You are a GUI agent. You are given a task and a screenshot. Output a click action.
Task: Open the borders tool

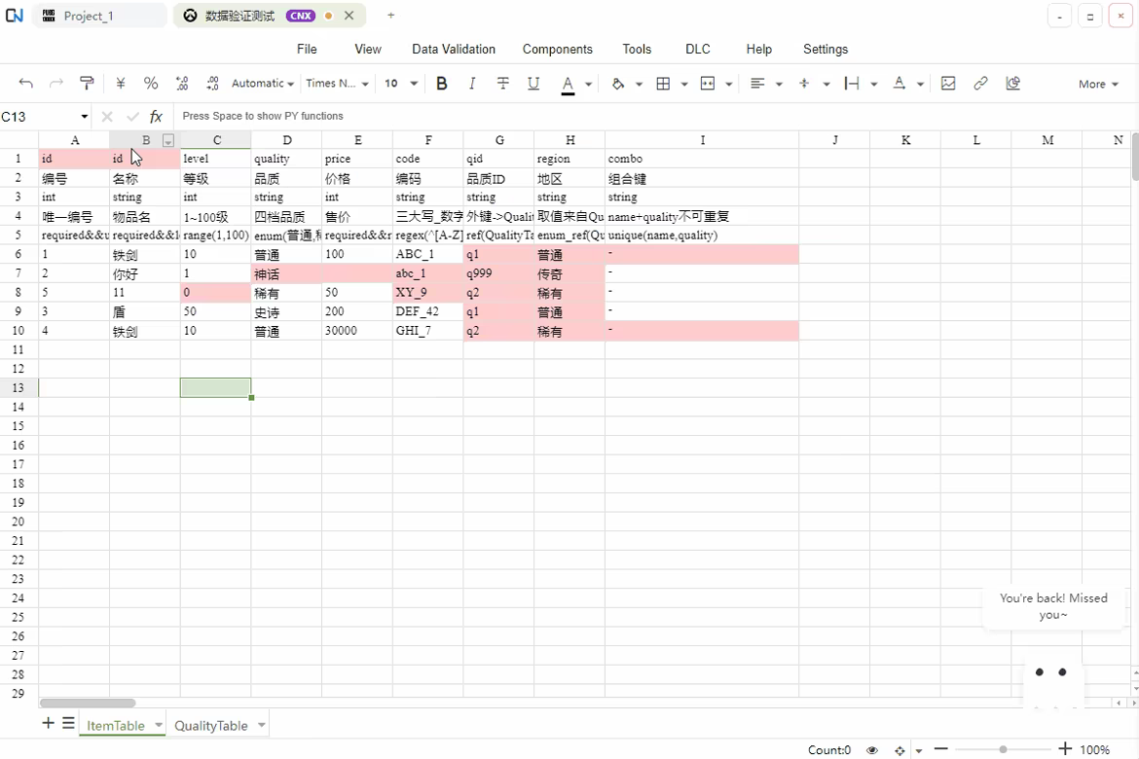(x=663, y=84)
